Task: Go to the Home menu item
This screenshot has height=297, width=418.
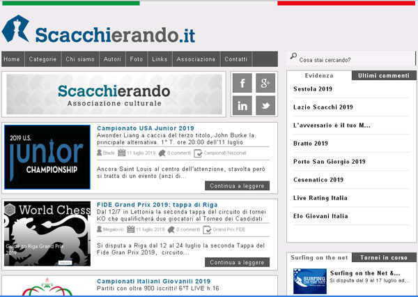Action: point(12,59)
